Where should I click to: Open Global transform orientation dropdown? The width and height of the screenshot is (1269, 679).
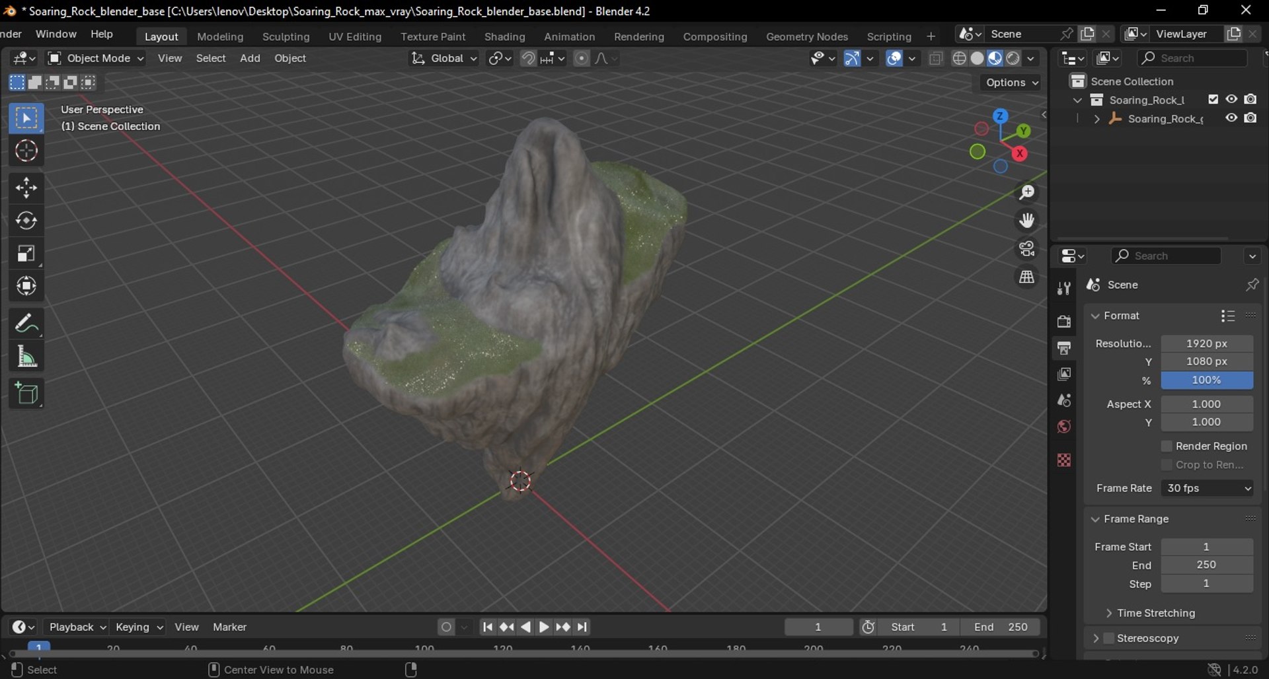coord(443,58)
